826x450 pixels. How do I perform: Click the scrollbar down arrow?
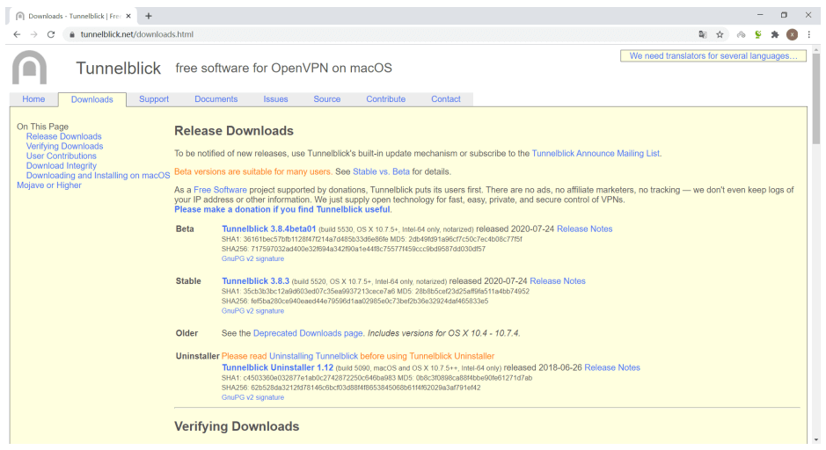click(816, 440)
